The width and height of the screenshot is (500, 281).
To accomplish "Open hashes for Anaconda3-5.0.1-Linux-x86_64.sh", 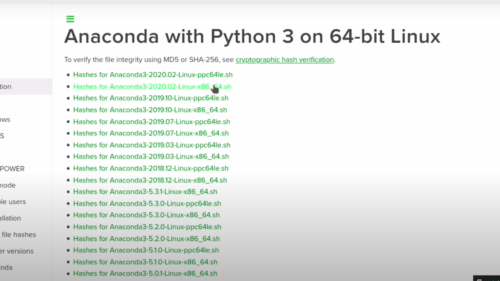I will pos(145,274).
